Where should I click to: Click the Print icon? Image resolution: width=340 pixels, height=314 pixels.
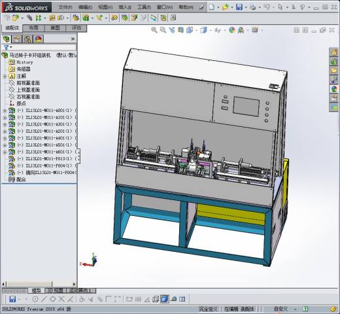tap(253, 7)
